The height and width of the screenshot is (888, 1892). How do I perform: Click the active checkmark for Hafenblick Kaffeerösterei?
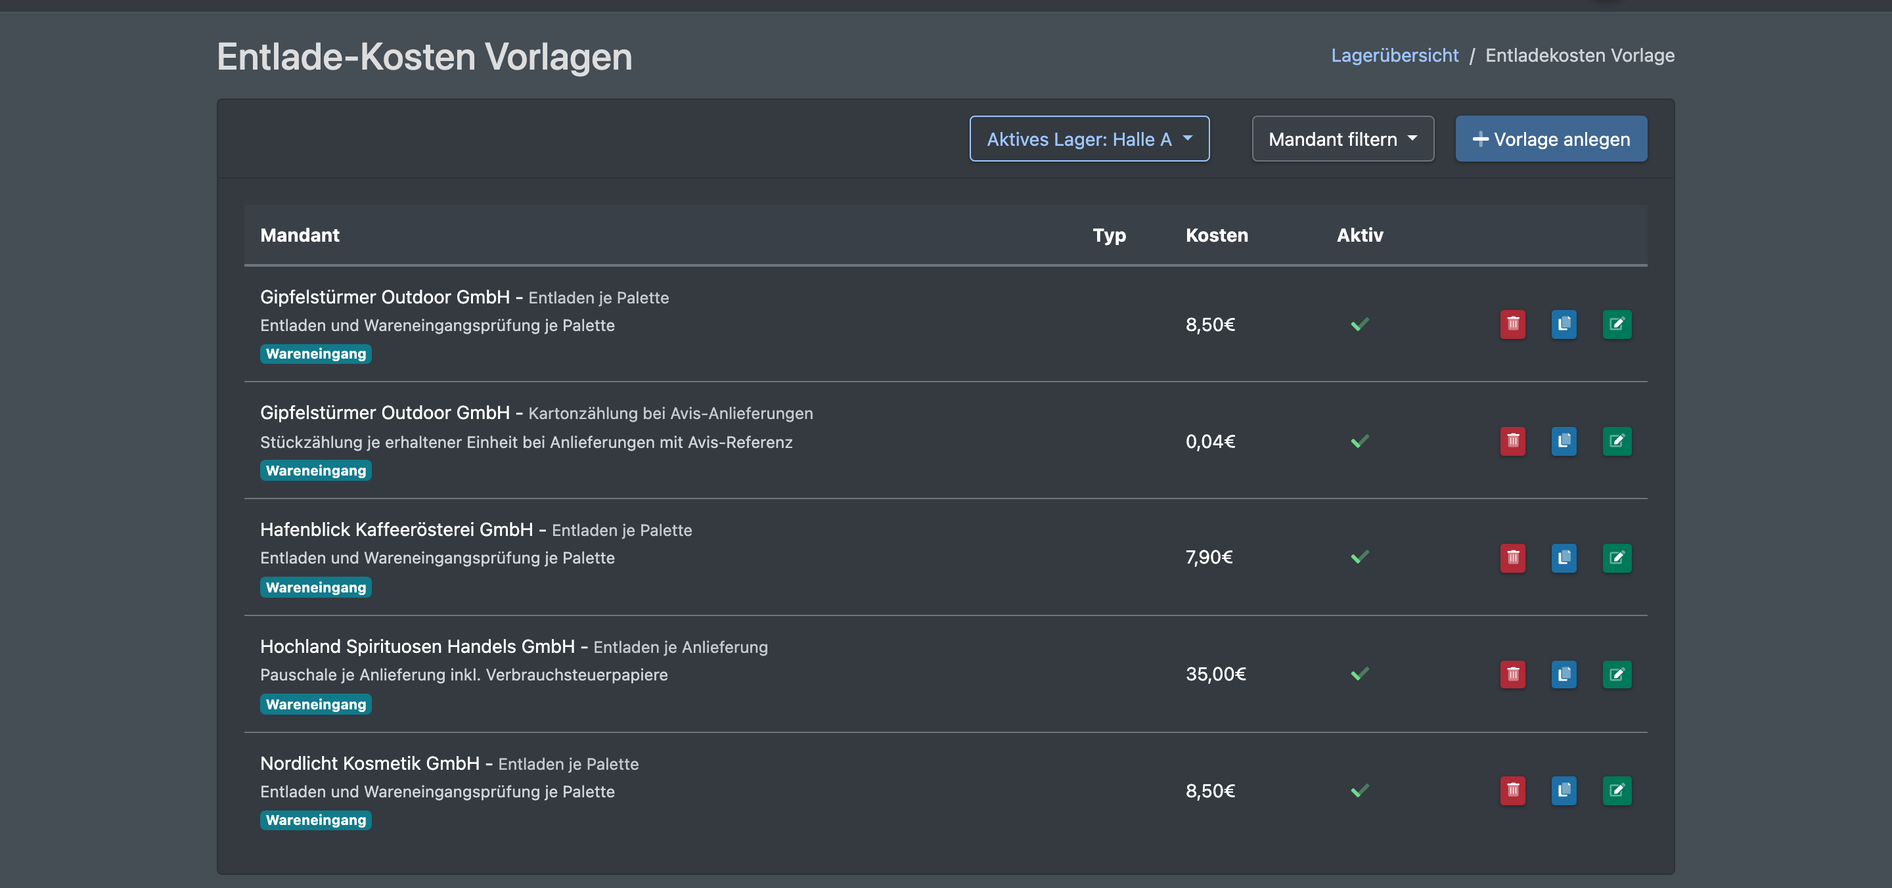(x=1359, y=558)
